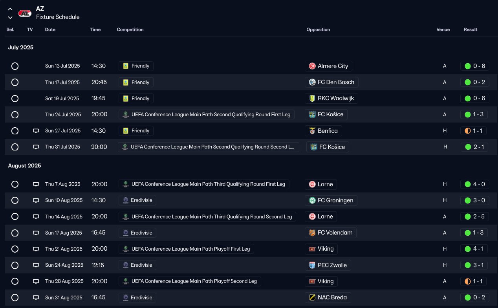Select the 28 Aug Viking fixture circle

coord(15,281)
